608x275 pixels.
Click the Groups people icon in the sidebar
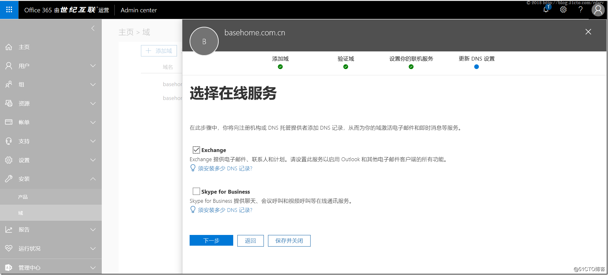pyautogui.click(x=9, y=85)
